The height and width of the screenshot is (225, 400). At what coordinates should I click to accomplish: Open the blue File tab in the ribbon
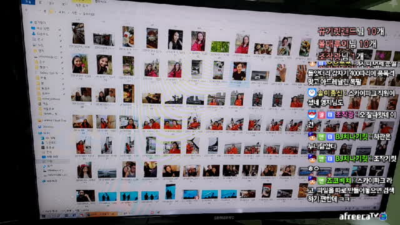(x=28, y=2)
